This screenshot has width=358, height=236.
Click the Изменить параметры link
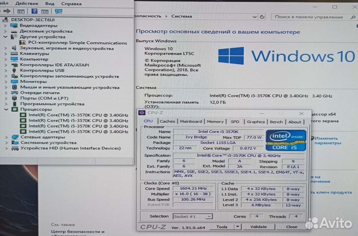(x=328, y=140)
